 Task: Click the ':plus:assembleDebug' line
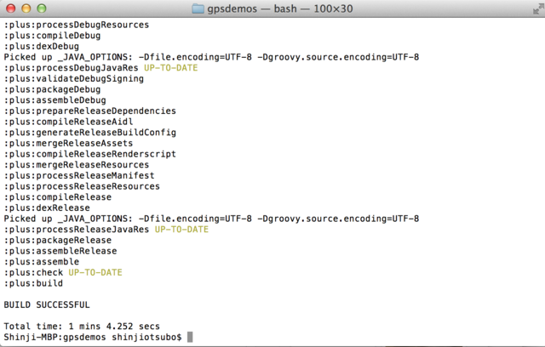pyautogui.click(x=54, y=100)
